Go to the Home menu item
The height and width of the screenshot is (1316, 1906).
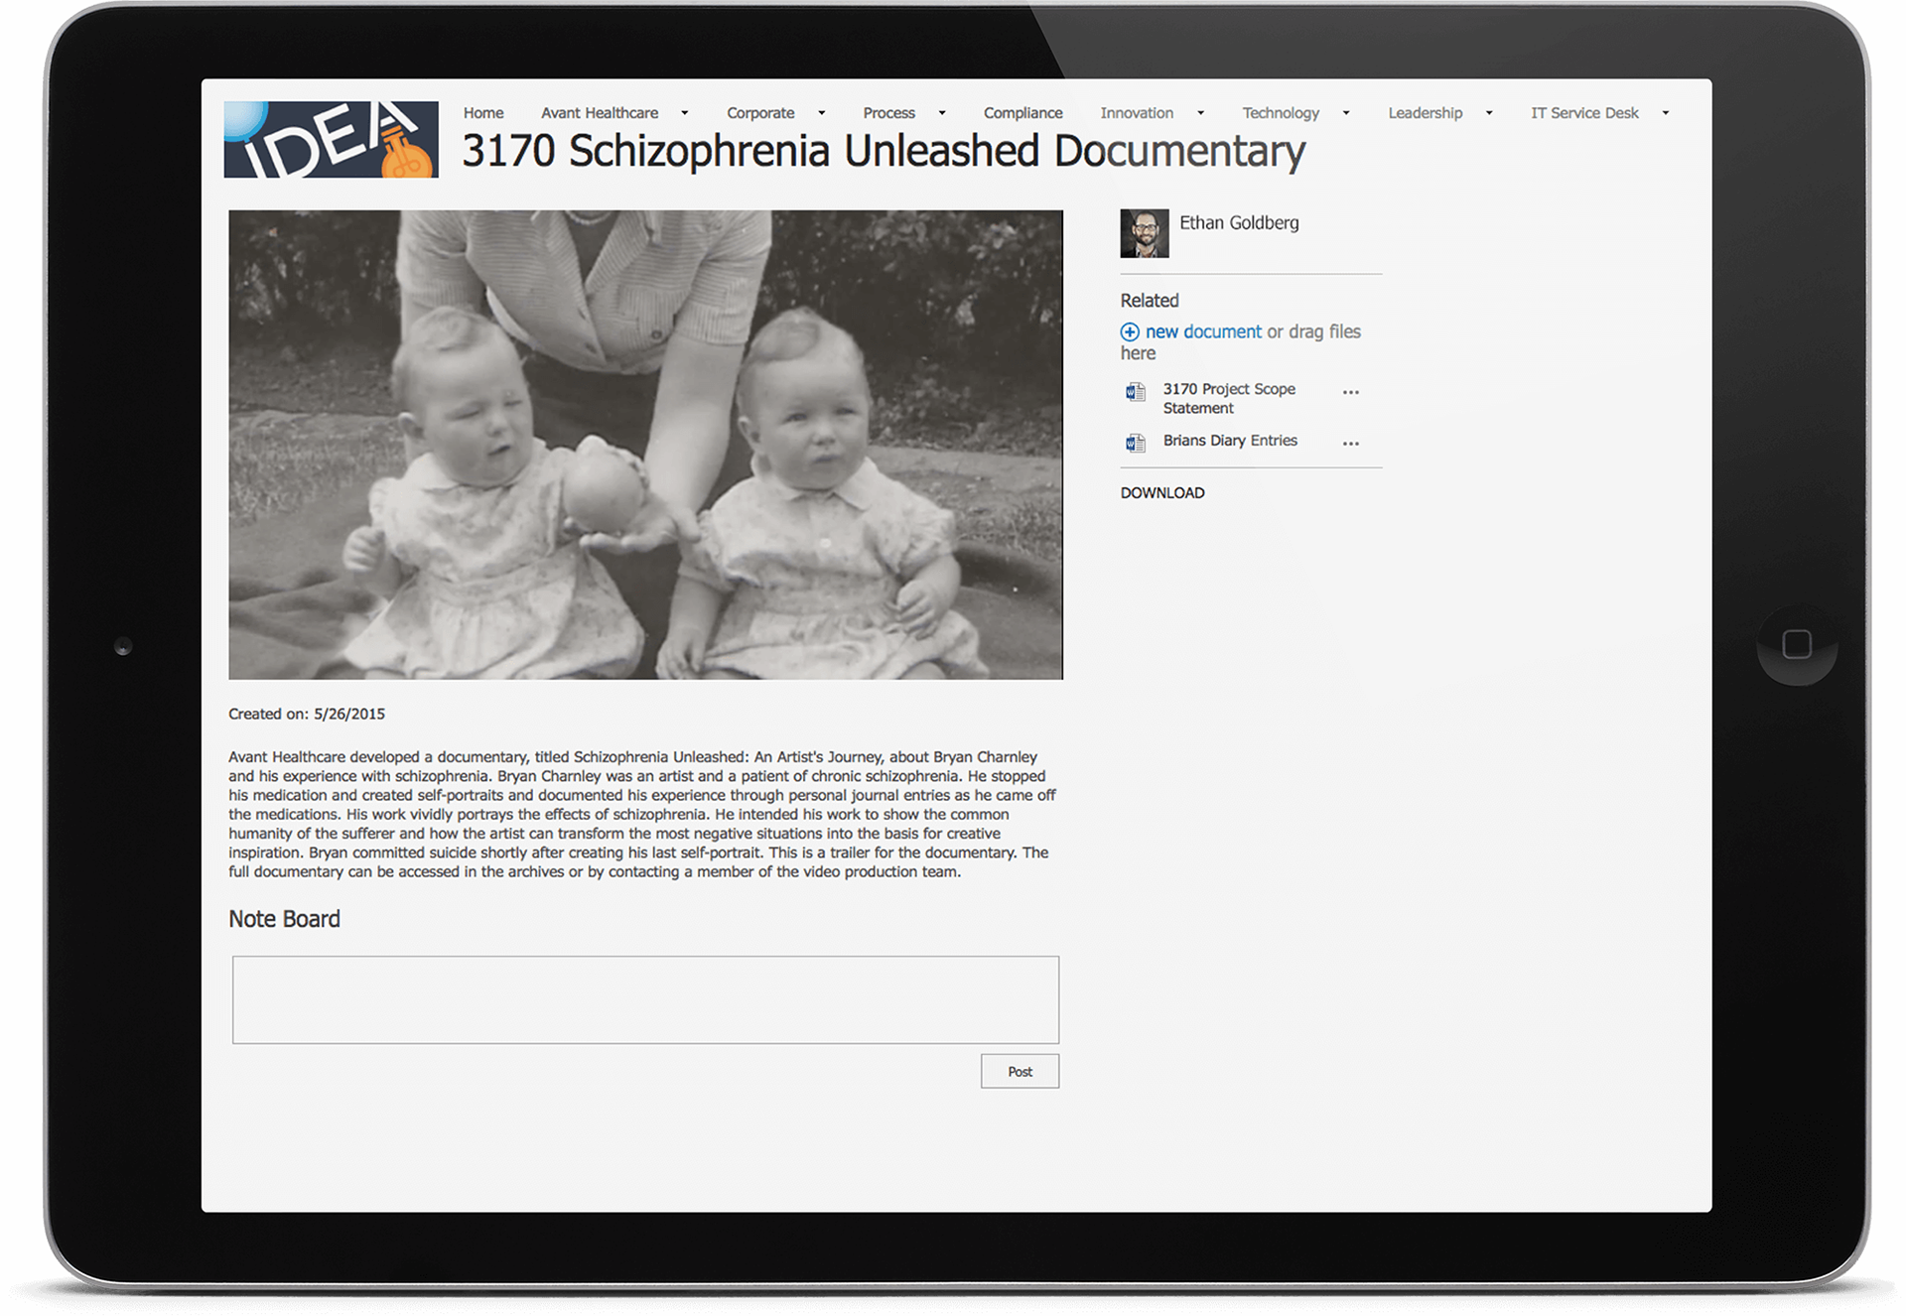coord(483,113)
